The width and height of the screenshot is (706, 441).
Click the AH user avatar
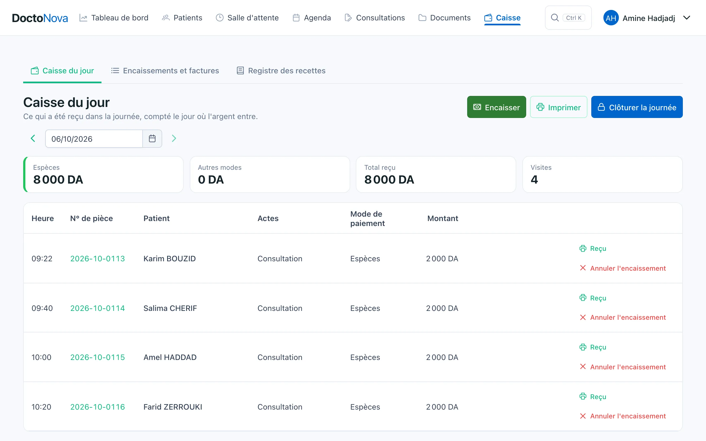[x=611, y=18]
